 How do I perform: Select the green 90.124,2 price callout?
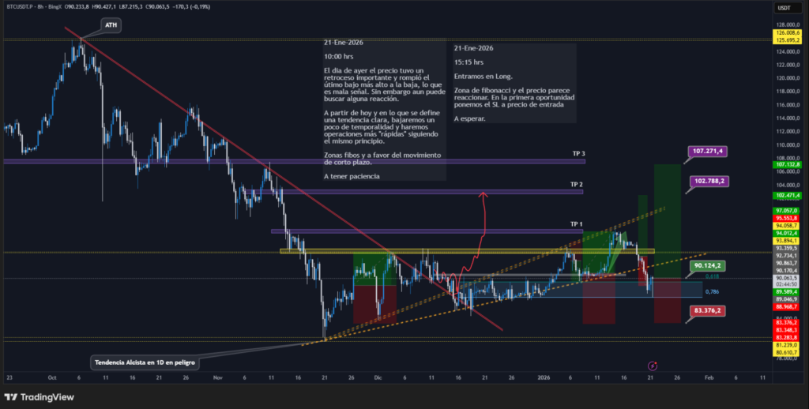707,266
